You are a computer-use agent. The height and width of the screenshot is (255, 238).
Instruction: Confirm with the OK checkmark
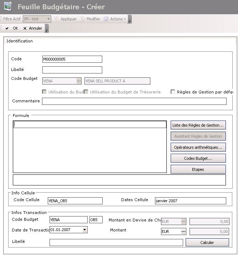(x=7, y=28)
